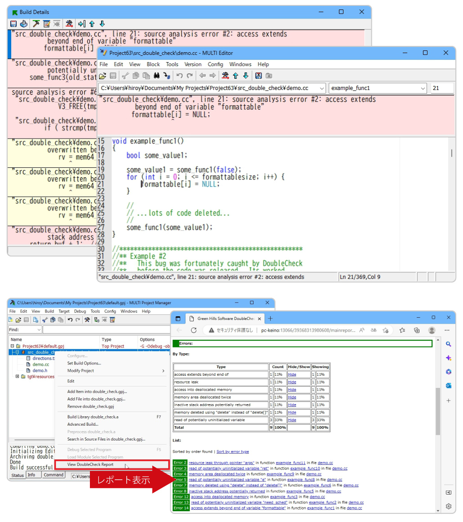Screen dimensions: 463x522
Task: Click the browser sidebar search icon
Action: tap(448, 344)
